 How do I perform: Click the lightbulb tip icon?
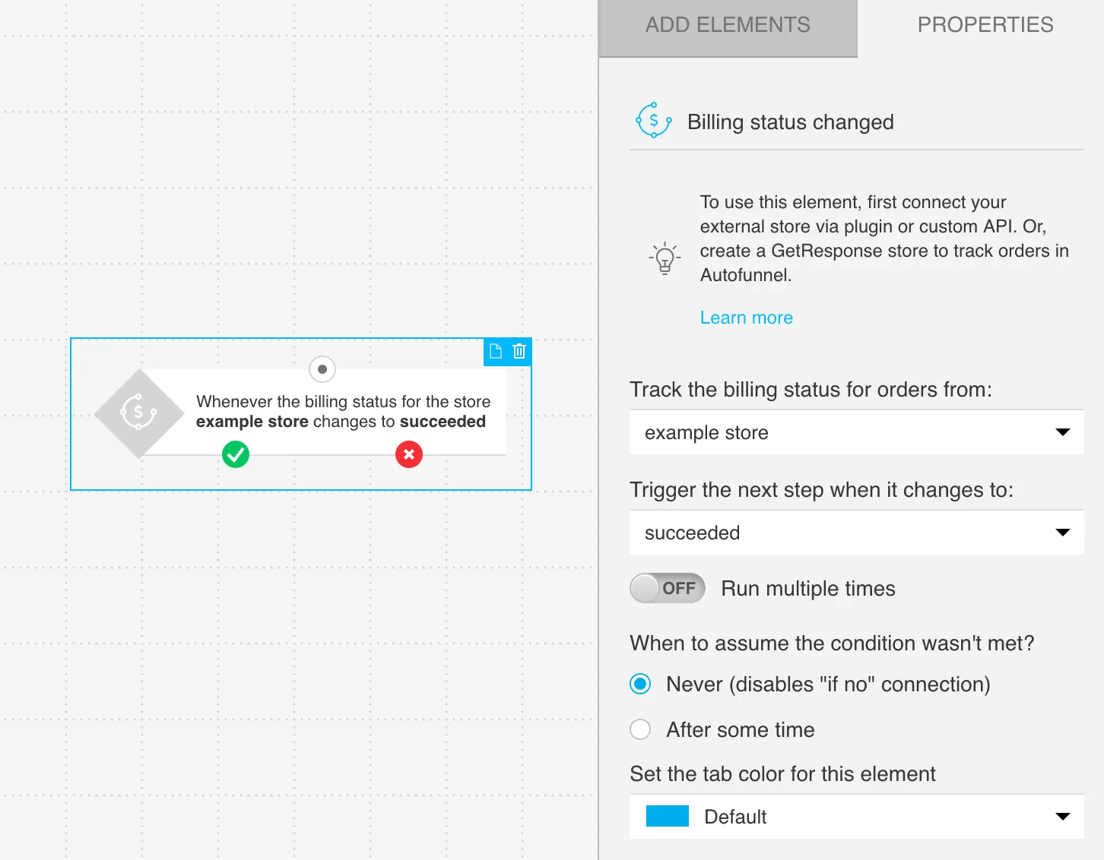(665, 258)
